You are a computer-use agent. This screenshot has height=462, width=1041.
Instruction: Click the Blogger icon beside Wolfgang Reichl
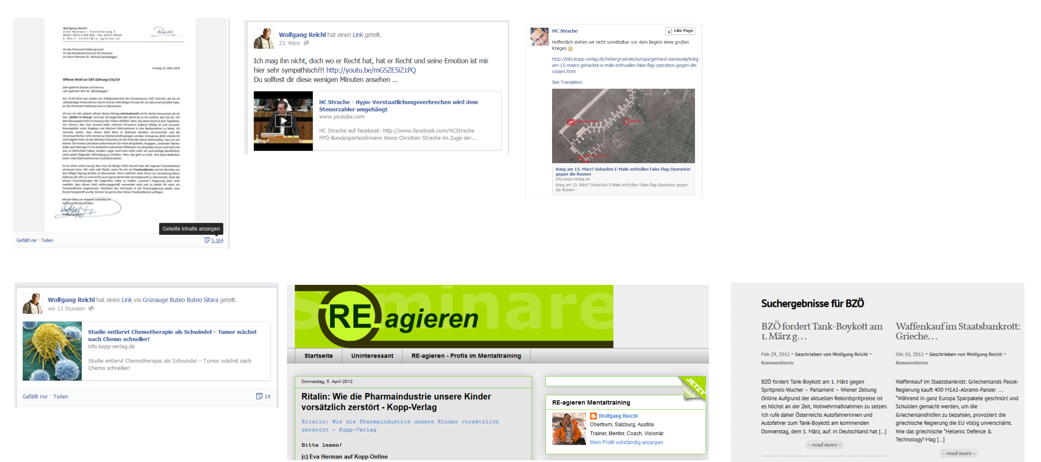(593, 416)
